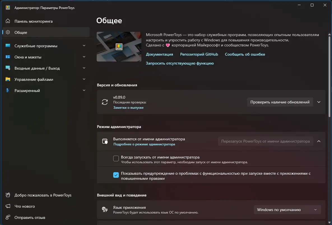Click Выполняется от имени администратора text
Viewport: 332px width, 225px height.
tap(149, 139)
